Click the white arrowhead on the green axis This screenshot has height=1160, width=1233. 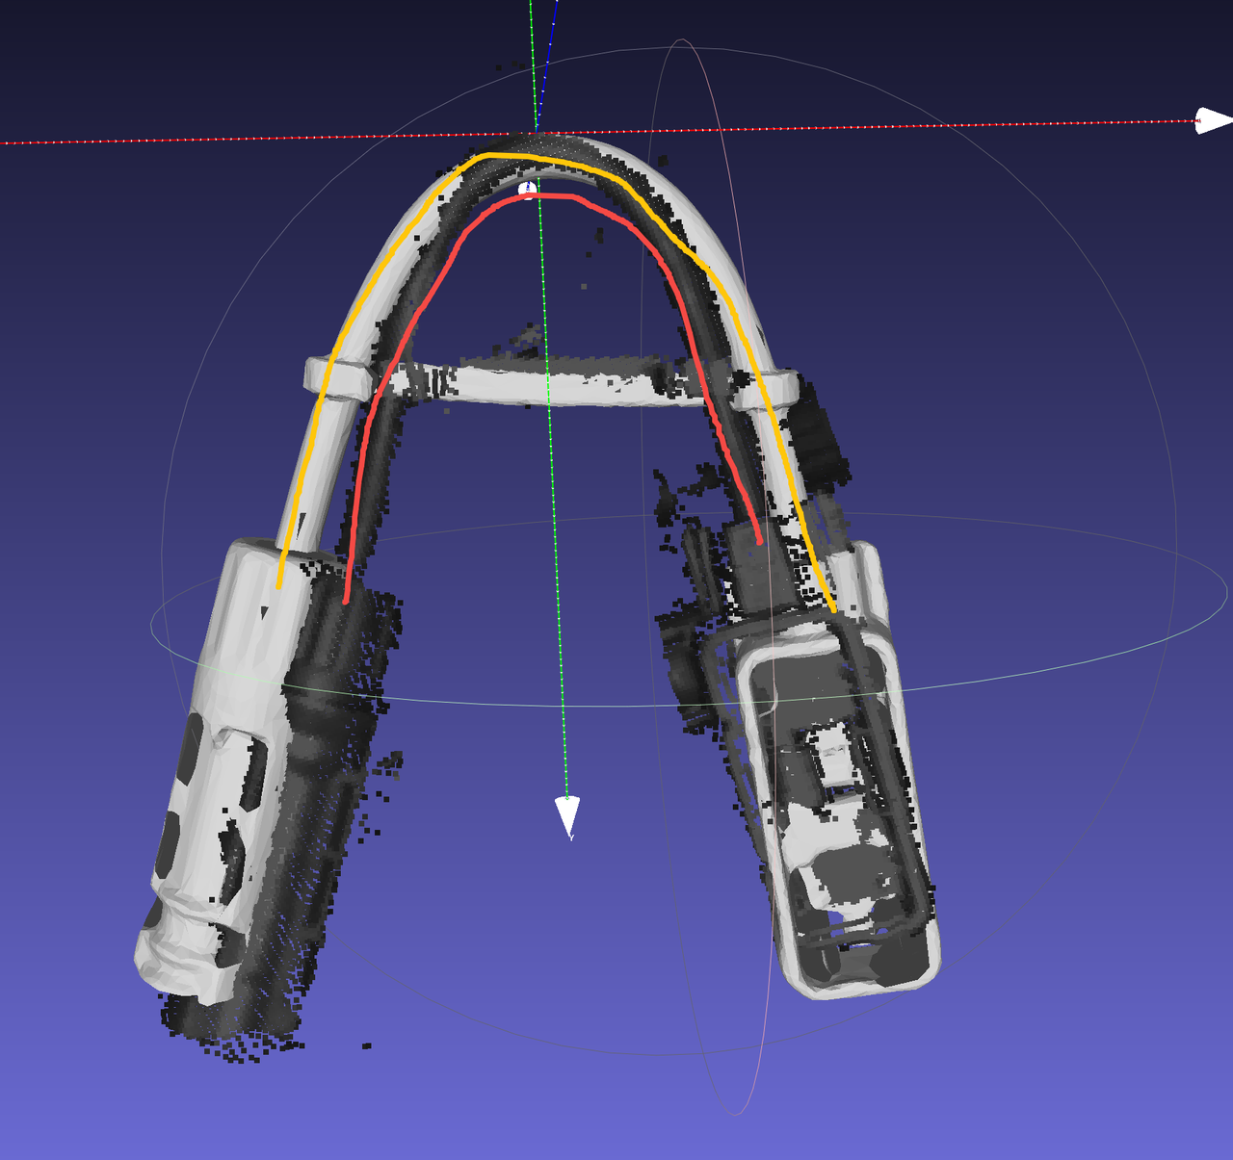pyautogui.click(x=567, y=816)
